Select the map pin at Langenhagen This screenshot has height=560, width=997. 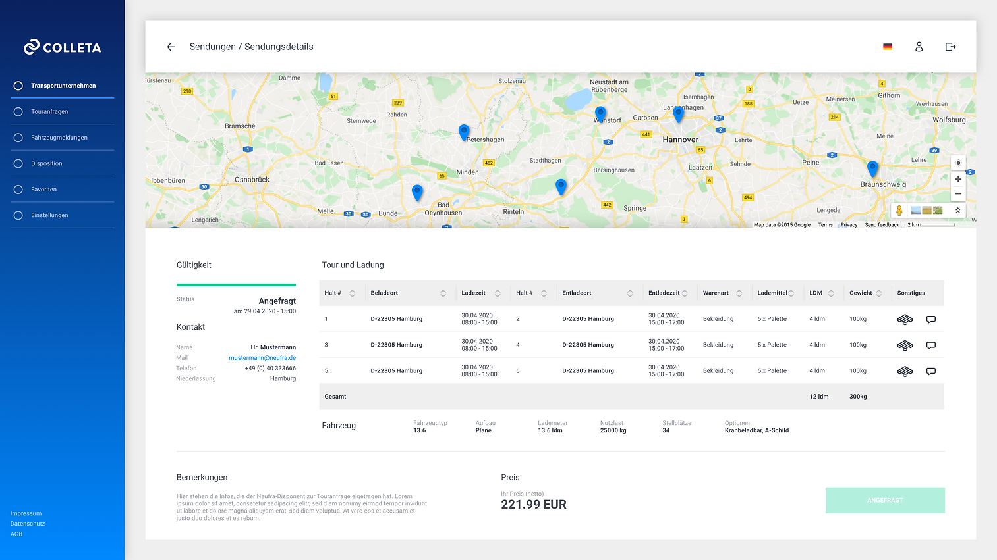(x=678, y=115)
